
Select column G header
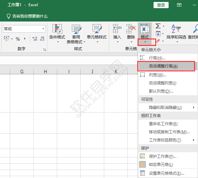[22, 71]
